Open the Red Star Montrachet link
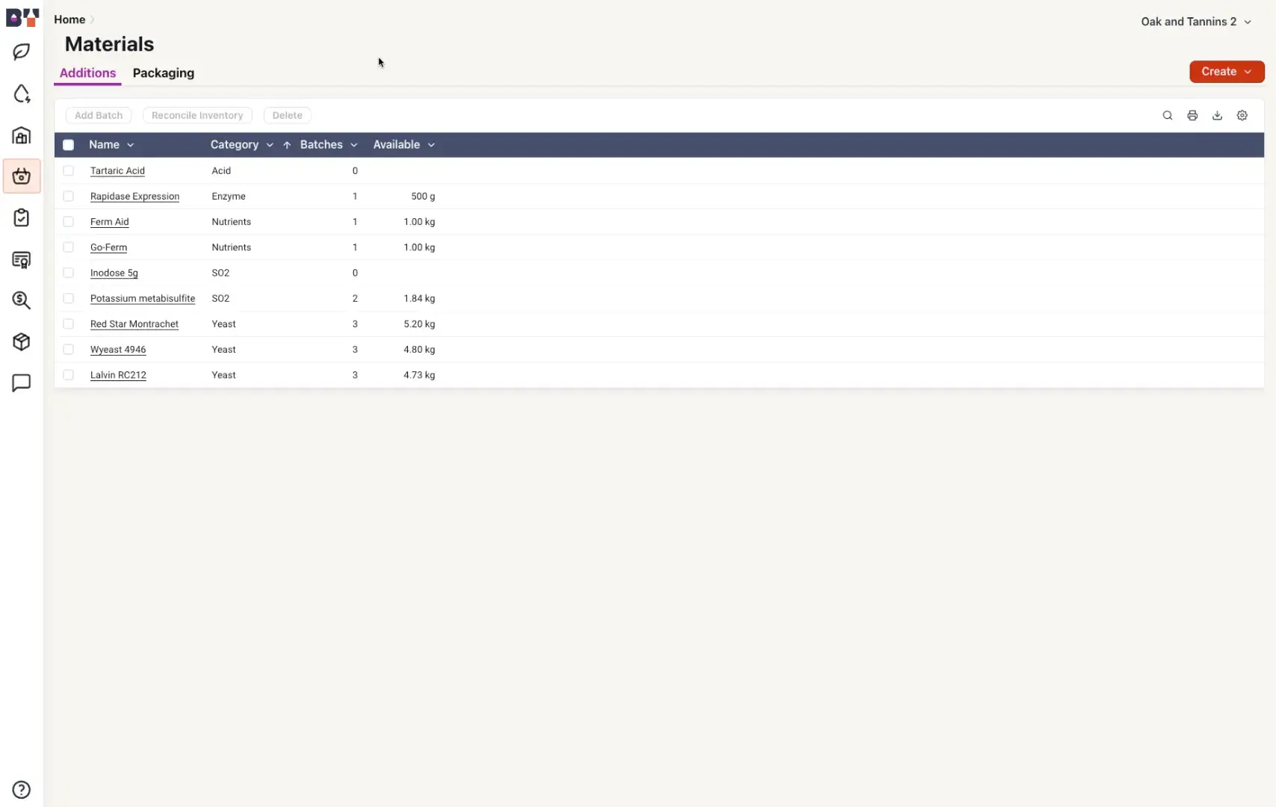 point(134,324)
